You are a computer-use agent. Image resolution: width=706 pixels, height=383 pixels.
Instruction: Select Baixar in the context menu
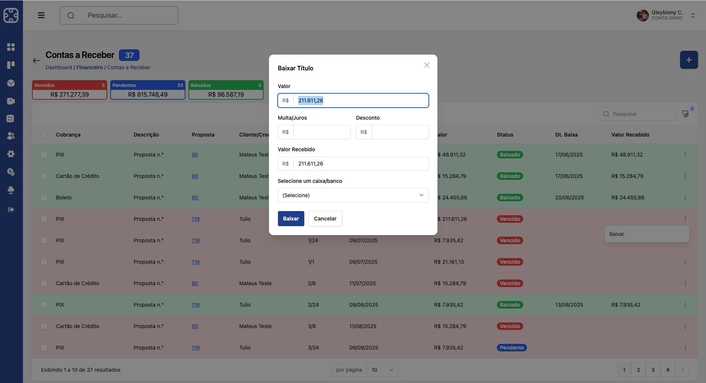(x=647, y=234)
